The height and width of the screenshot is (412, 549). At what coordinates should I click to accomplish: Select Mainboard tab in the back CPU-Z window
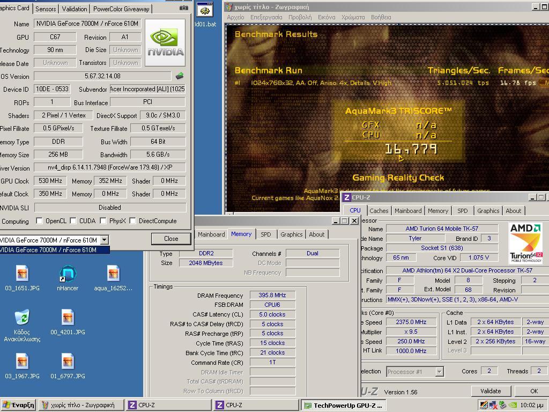(211, 234)
